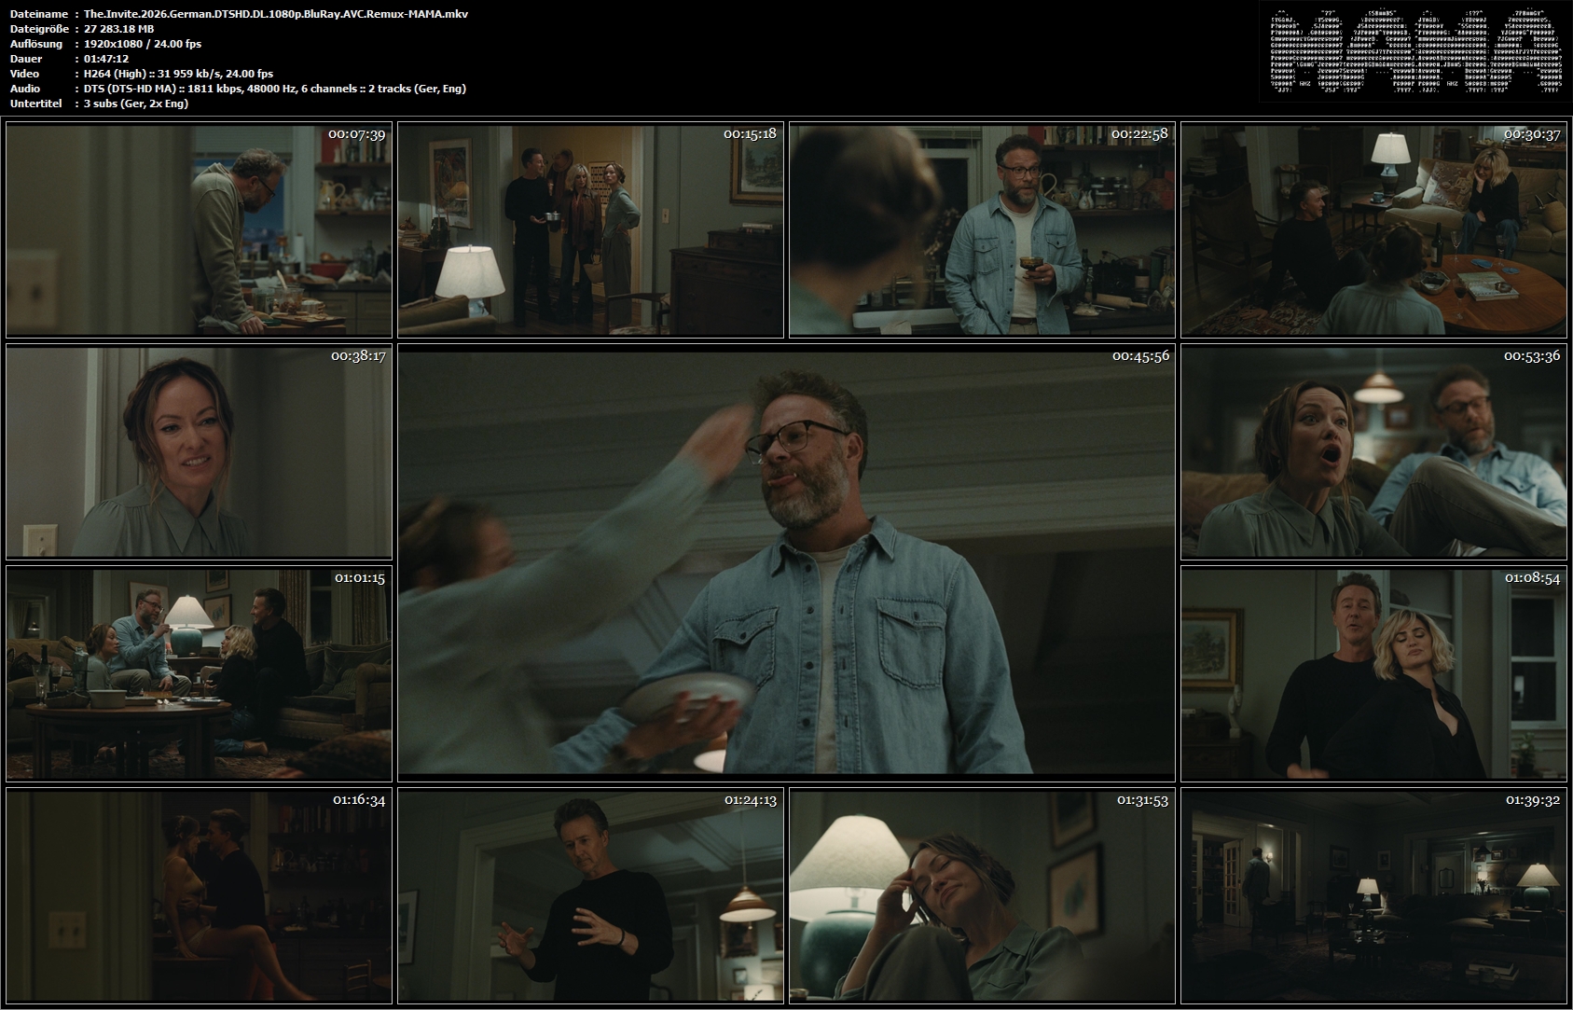The image size is (1573, 1010).
Task: Click the resolution value 1920x1080 / 24.00 fps
Action: click(142, 44)
